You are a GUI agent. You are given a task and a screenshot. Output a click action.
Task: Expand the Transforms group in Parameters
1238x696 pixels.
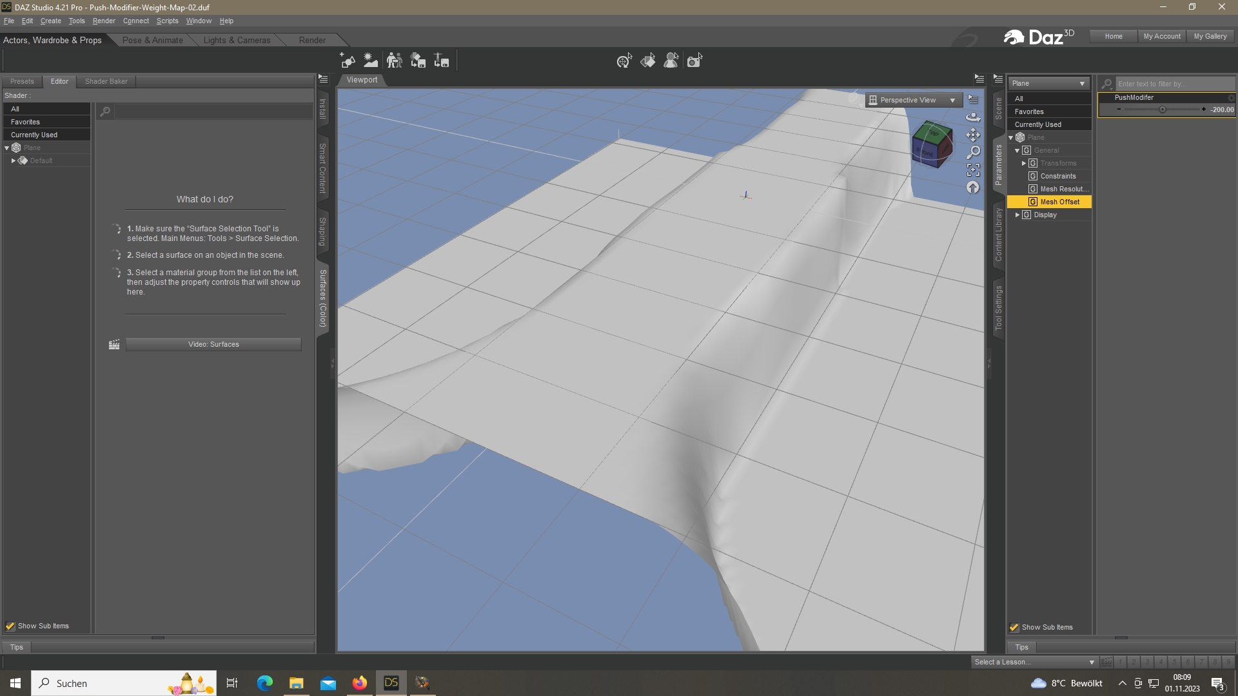1024,163
